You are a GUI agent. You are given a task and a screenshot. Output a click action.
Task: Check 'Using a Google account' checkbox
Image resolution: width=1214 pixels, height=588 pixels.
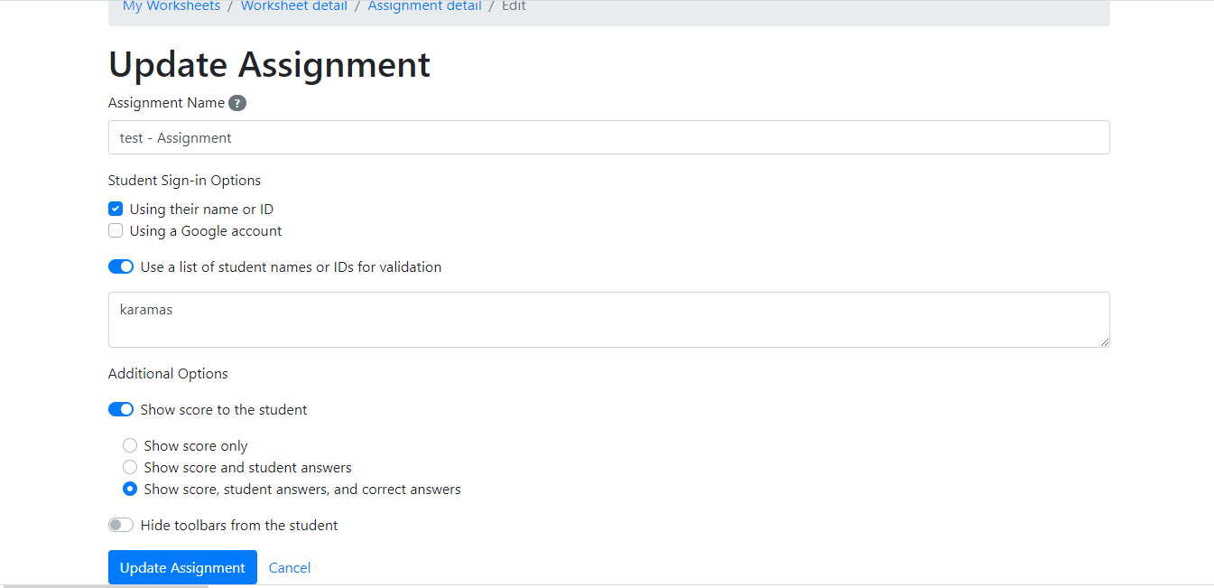[116, 230]
